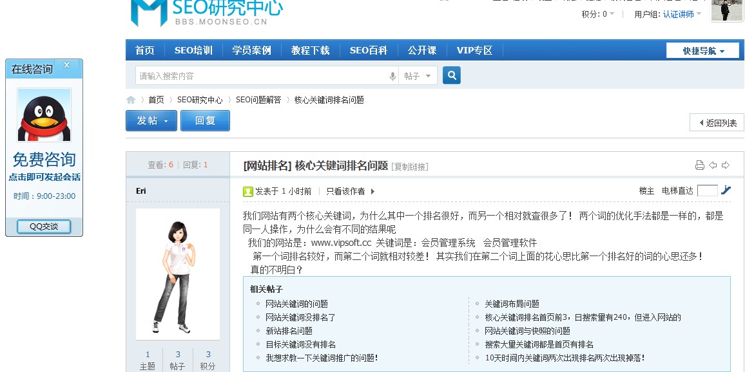This screenshot has width=745, height=372.
Task: Click the search content input field
Action: (261, 76)
